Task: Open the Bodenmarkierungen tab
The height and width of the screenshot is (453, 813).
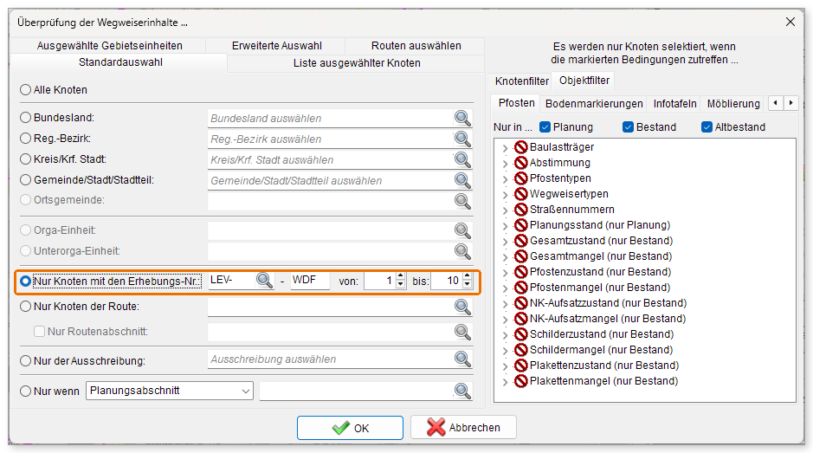Action: 594,104
